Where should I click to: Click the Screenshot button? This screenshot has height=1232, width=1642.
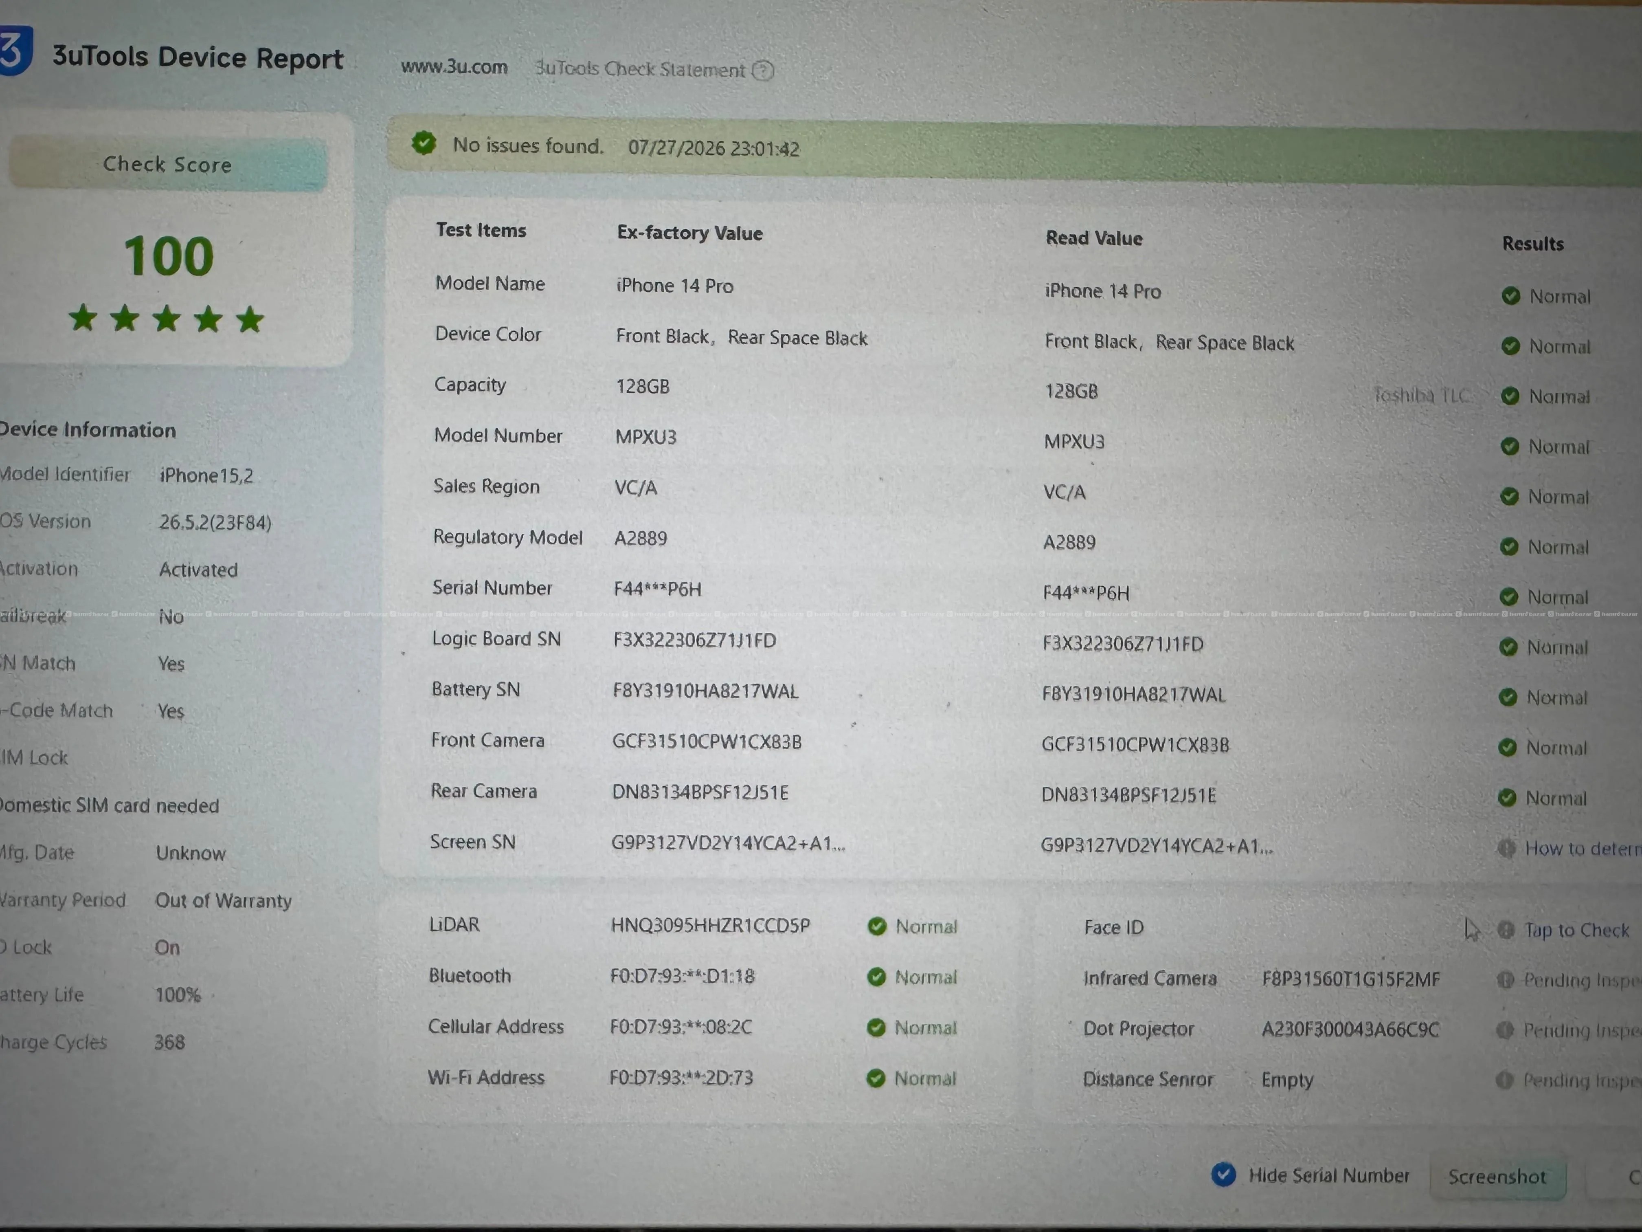tap(1497, 1176)
